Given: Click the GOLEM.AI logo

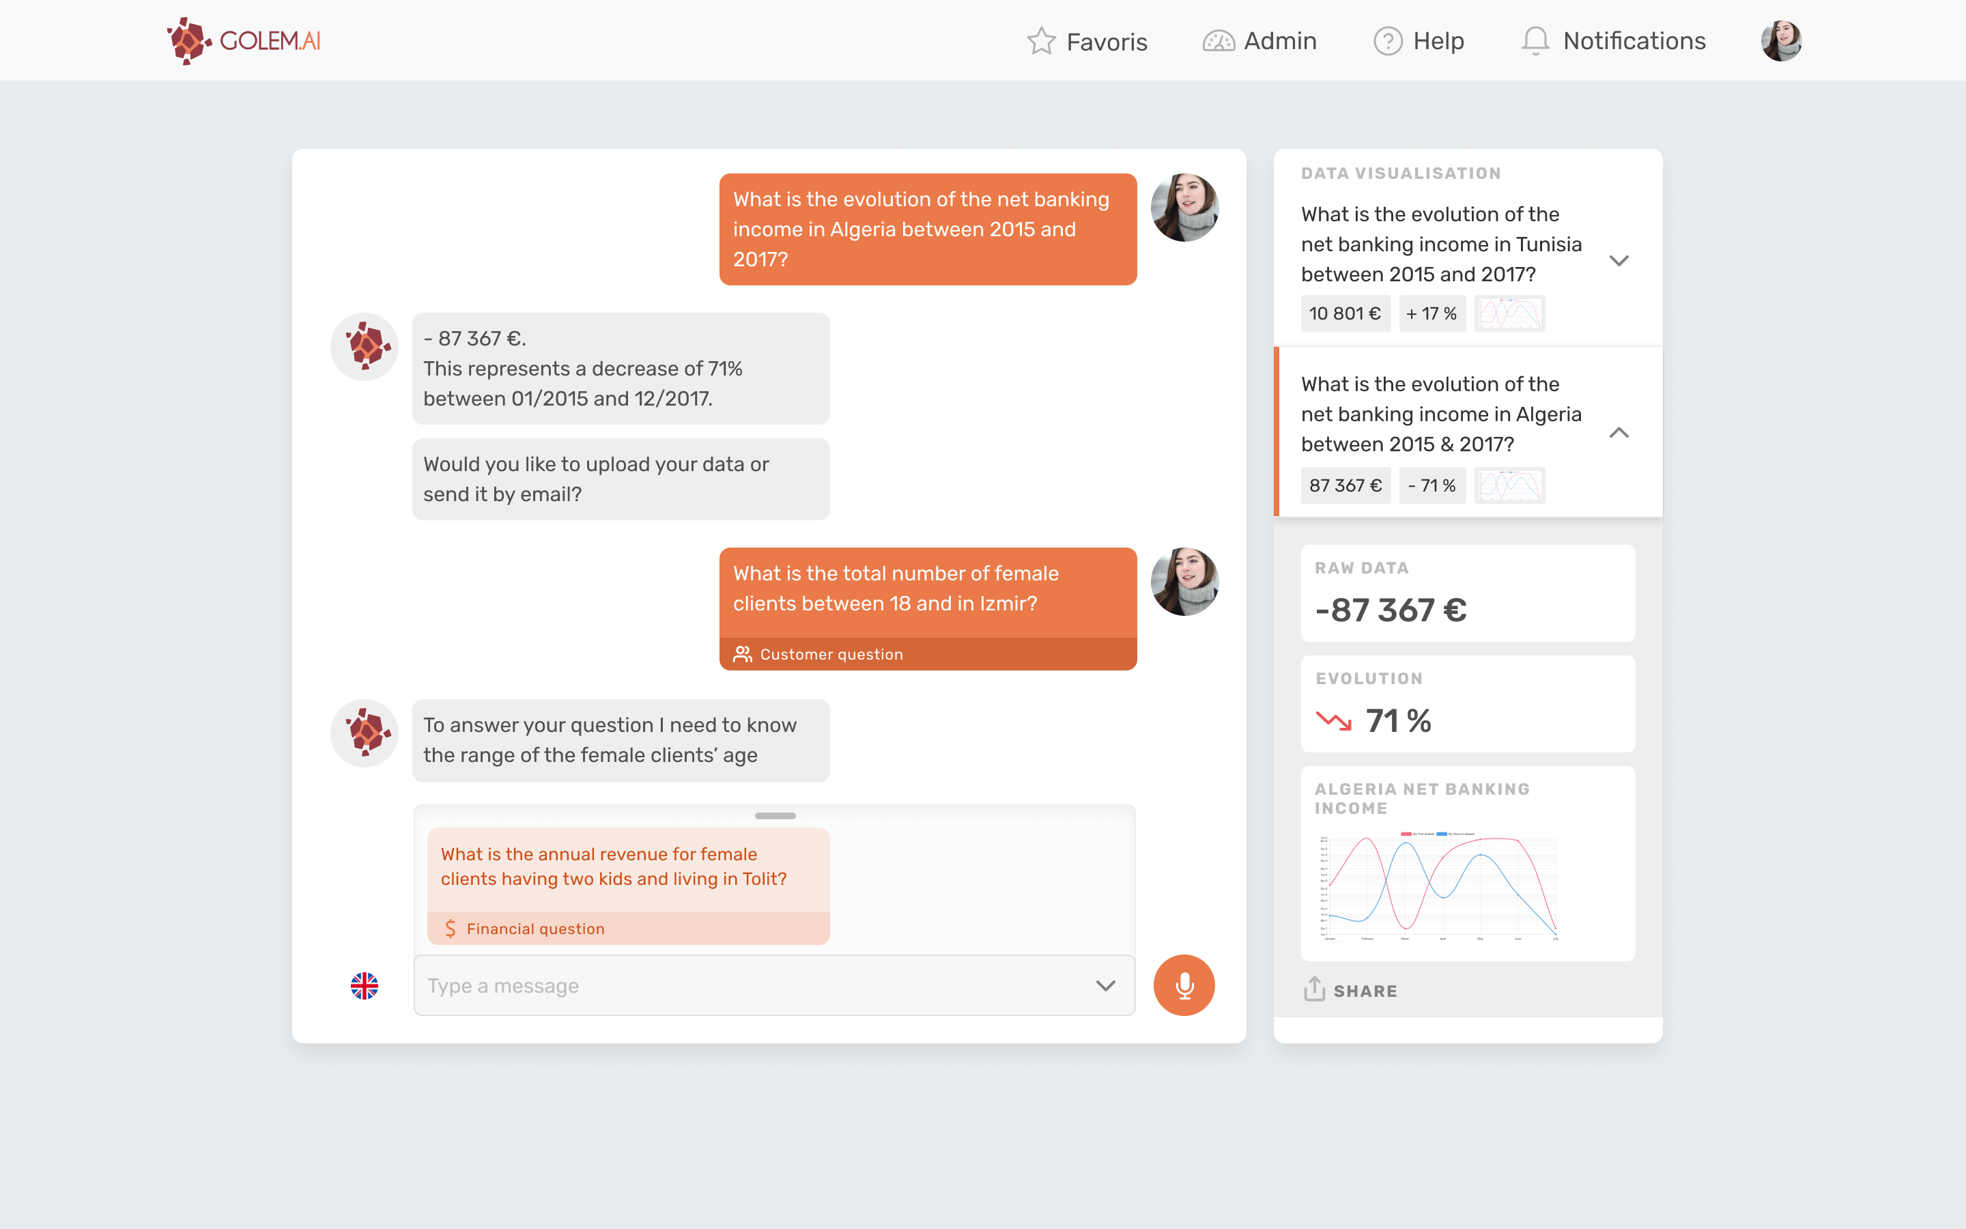Looking at the screenshot, I should pyautogui.click(x=244, y=41).
